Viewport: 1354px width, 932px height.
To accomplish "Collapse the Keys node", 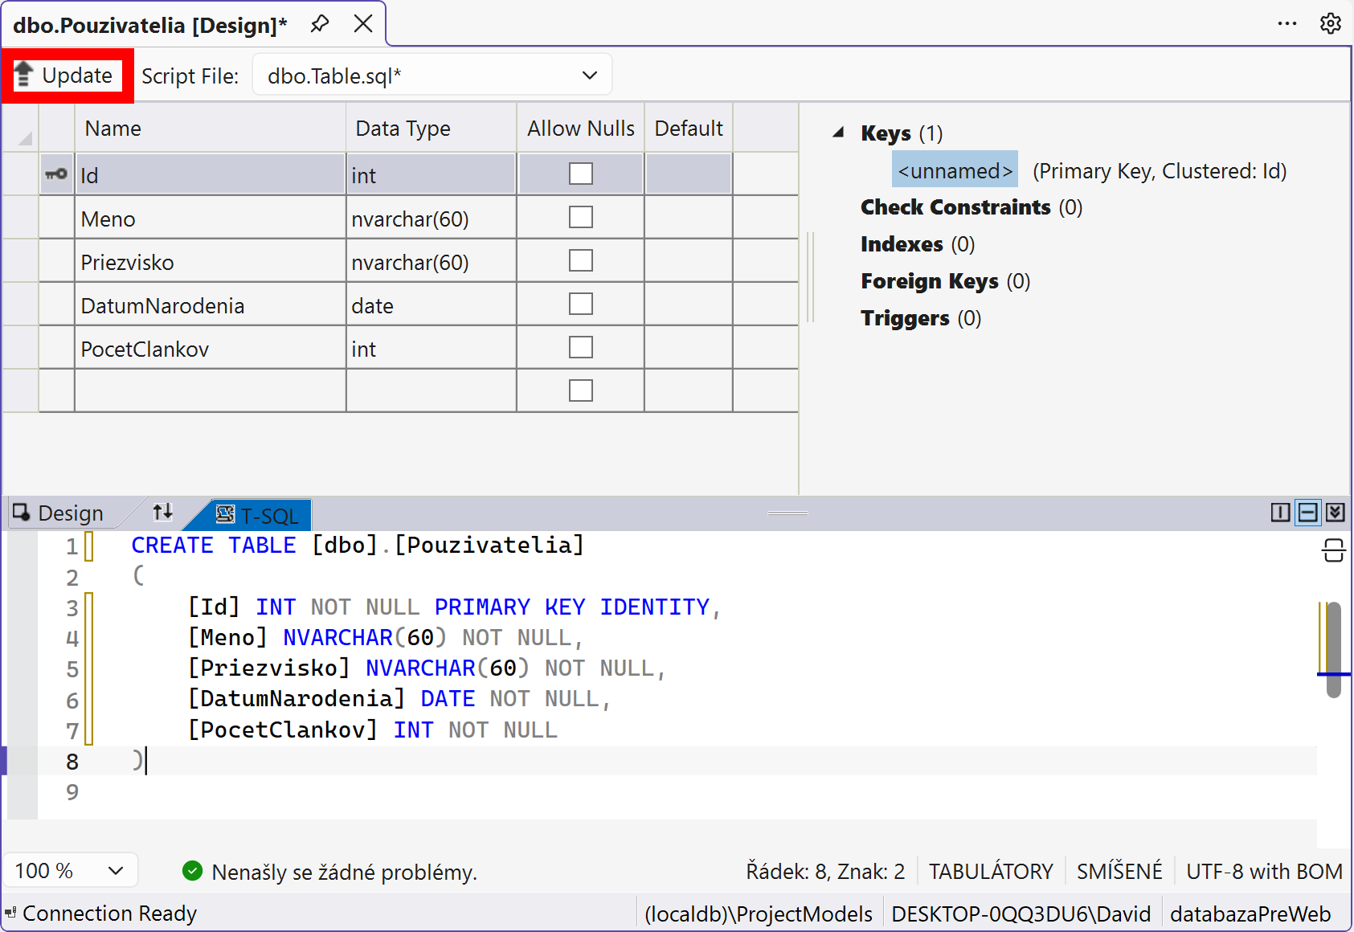I will pos(839,133).
